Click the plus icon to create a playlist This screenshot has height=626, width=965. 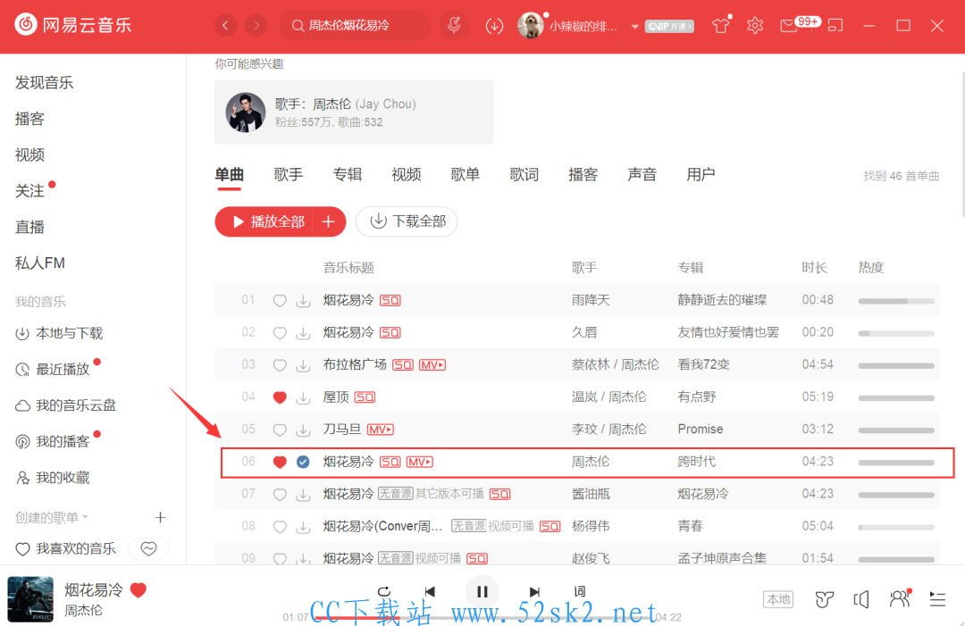tap(160, 517)
